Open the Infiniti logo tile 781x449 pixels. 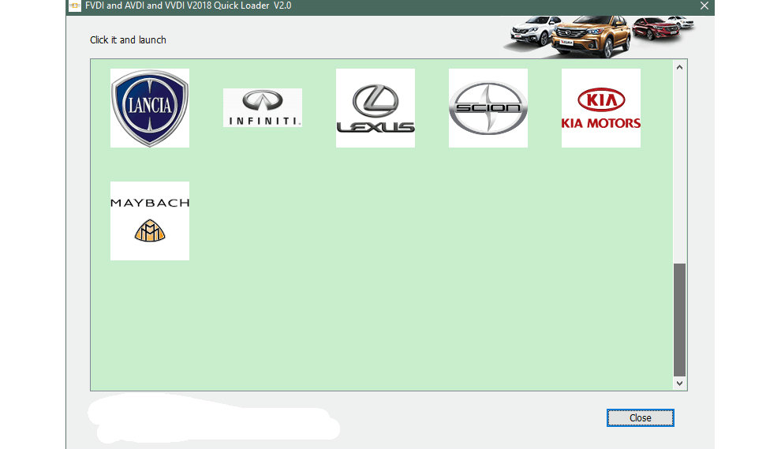[x=263, y=107]
